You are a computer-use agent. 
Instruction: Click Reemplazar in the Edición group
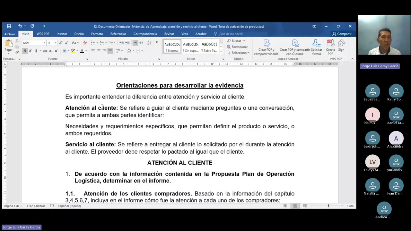pos(238,47)
